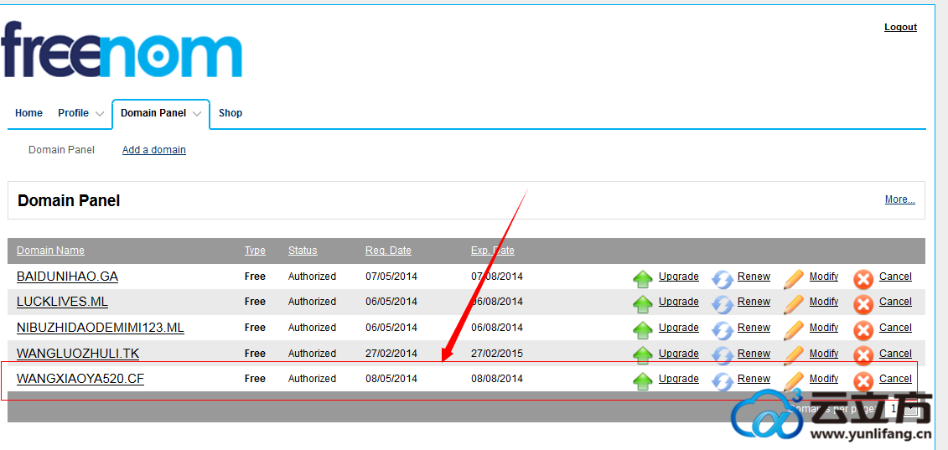Click pencil Modify icon for NIBUZHIDAODEMIMI123.ML
This screenshot has height=450, width=948.
[793, 329]
